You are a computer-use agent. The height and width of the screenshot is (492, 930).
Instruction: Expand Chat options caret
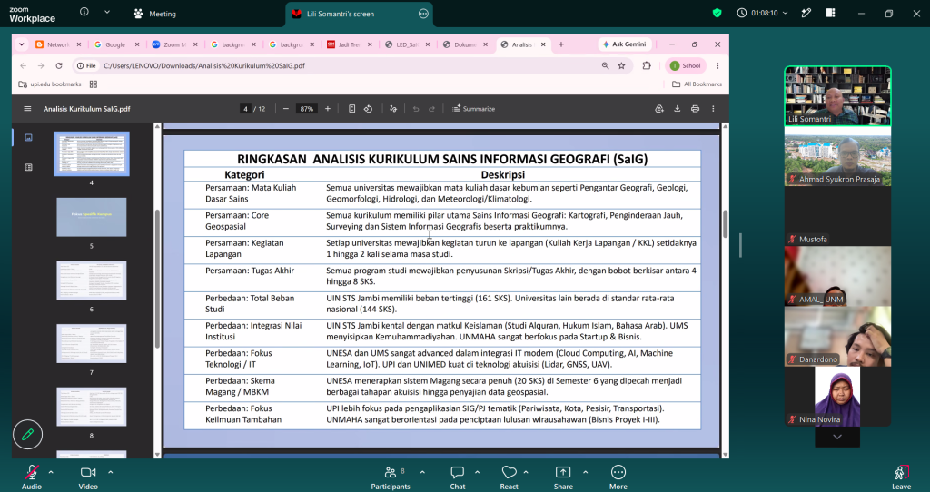pyautogui.click(x=478, y=472)
